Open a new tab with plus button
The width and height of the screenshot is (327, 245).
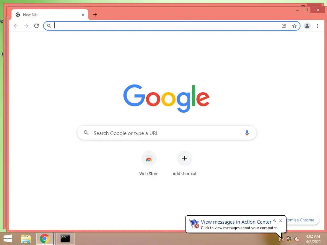(x=95, y=15)
